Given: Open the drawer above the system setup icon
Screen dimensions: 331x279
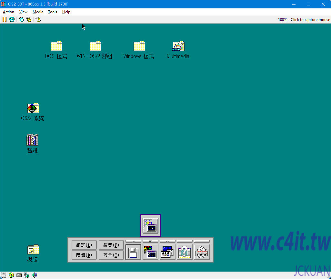Looking at the screenshot, I should tap(167, 241).
